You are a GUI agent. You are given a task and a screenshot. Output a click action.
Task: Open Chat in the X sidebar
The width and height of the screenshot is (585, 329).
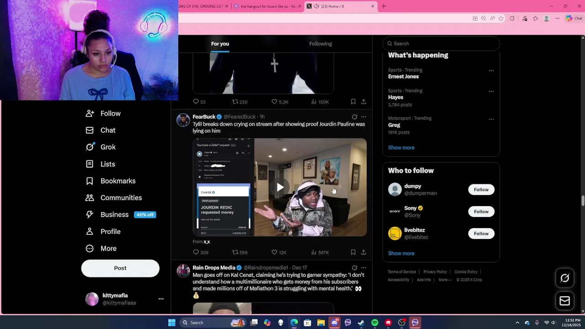point(101,130)
